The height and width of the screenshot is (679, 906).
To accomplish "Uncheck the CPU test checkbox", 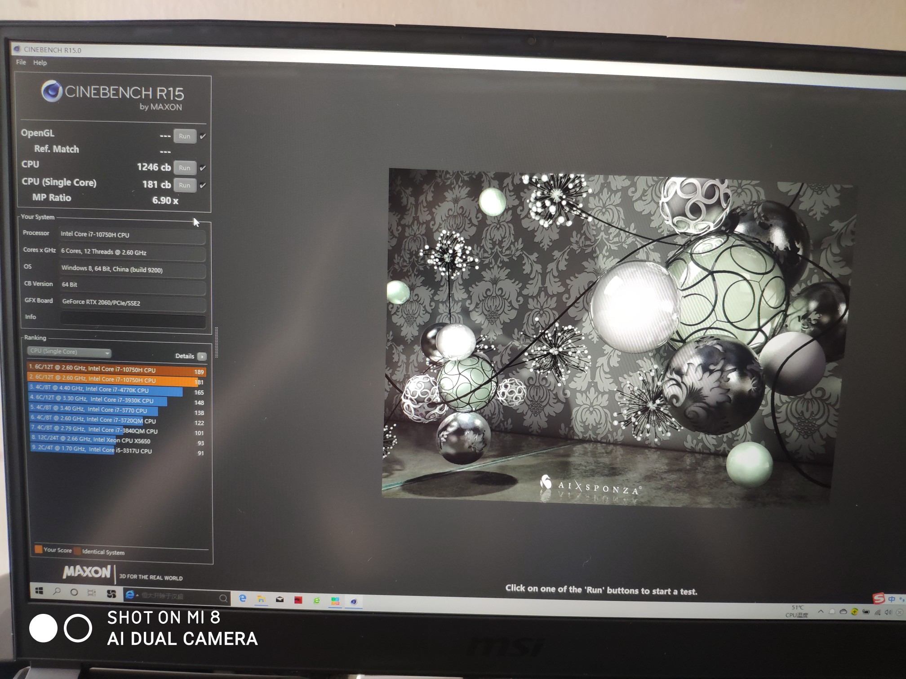I will [203, 168].
